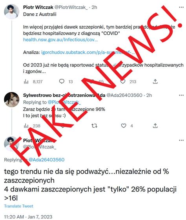Open the igorchudov.substack.com link
Screen dimensions: 186x220
[x=88, y=52]
